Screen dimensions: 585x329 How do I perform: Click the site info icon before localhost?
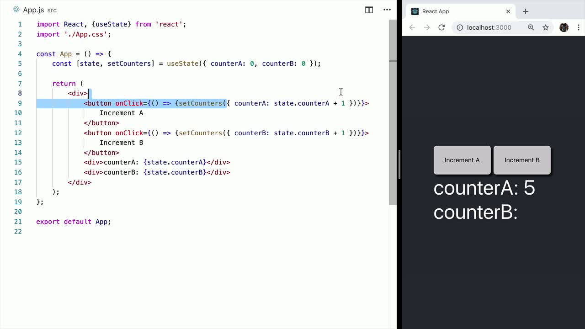coord(459,27)
